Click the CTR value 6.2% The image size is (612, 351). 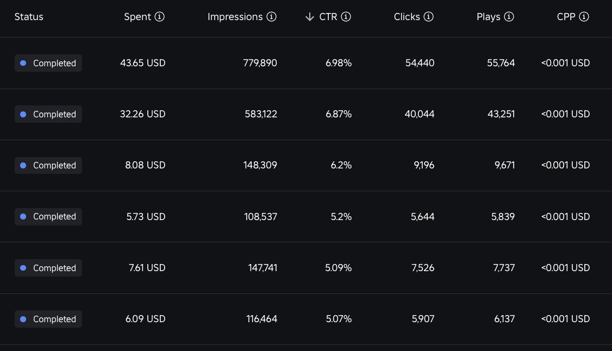pos(341,165)
